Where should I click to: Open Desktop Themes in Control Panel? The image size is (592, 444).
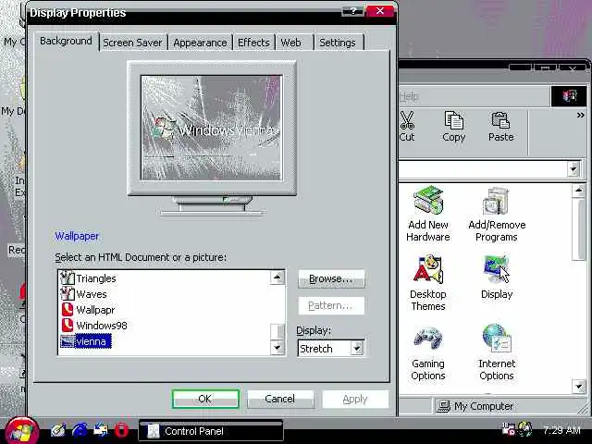[x=427, y=283]
